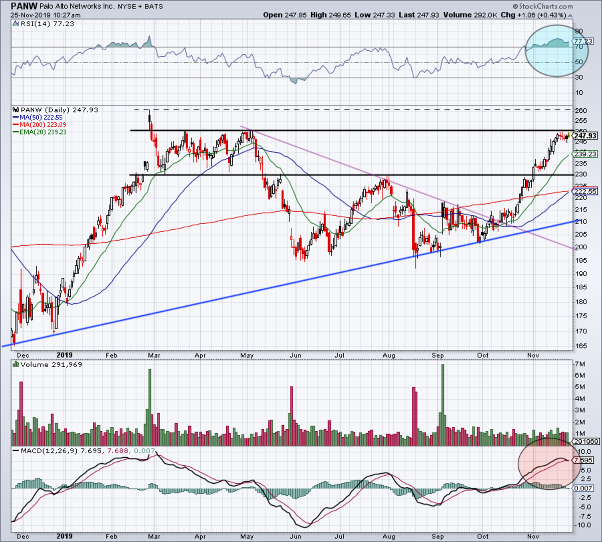
Task: Click the '2019' label on price panel axis
Action: click(65, 355)
